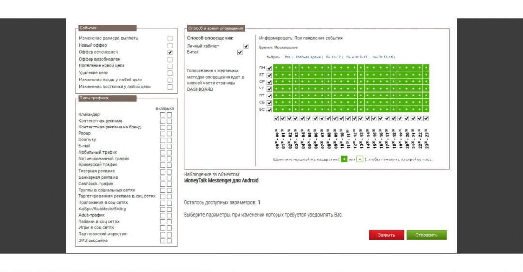Click the green plus square in the legend

click(x=344, y=159)
